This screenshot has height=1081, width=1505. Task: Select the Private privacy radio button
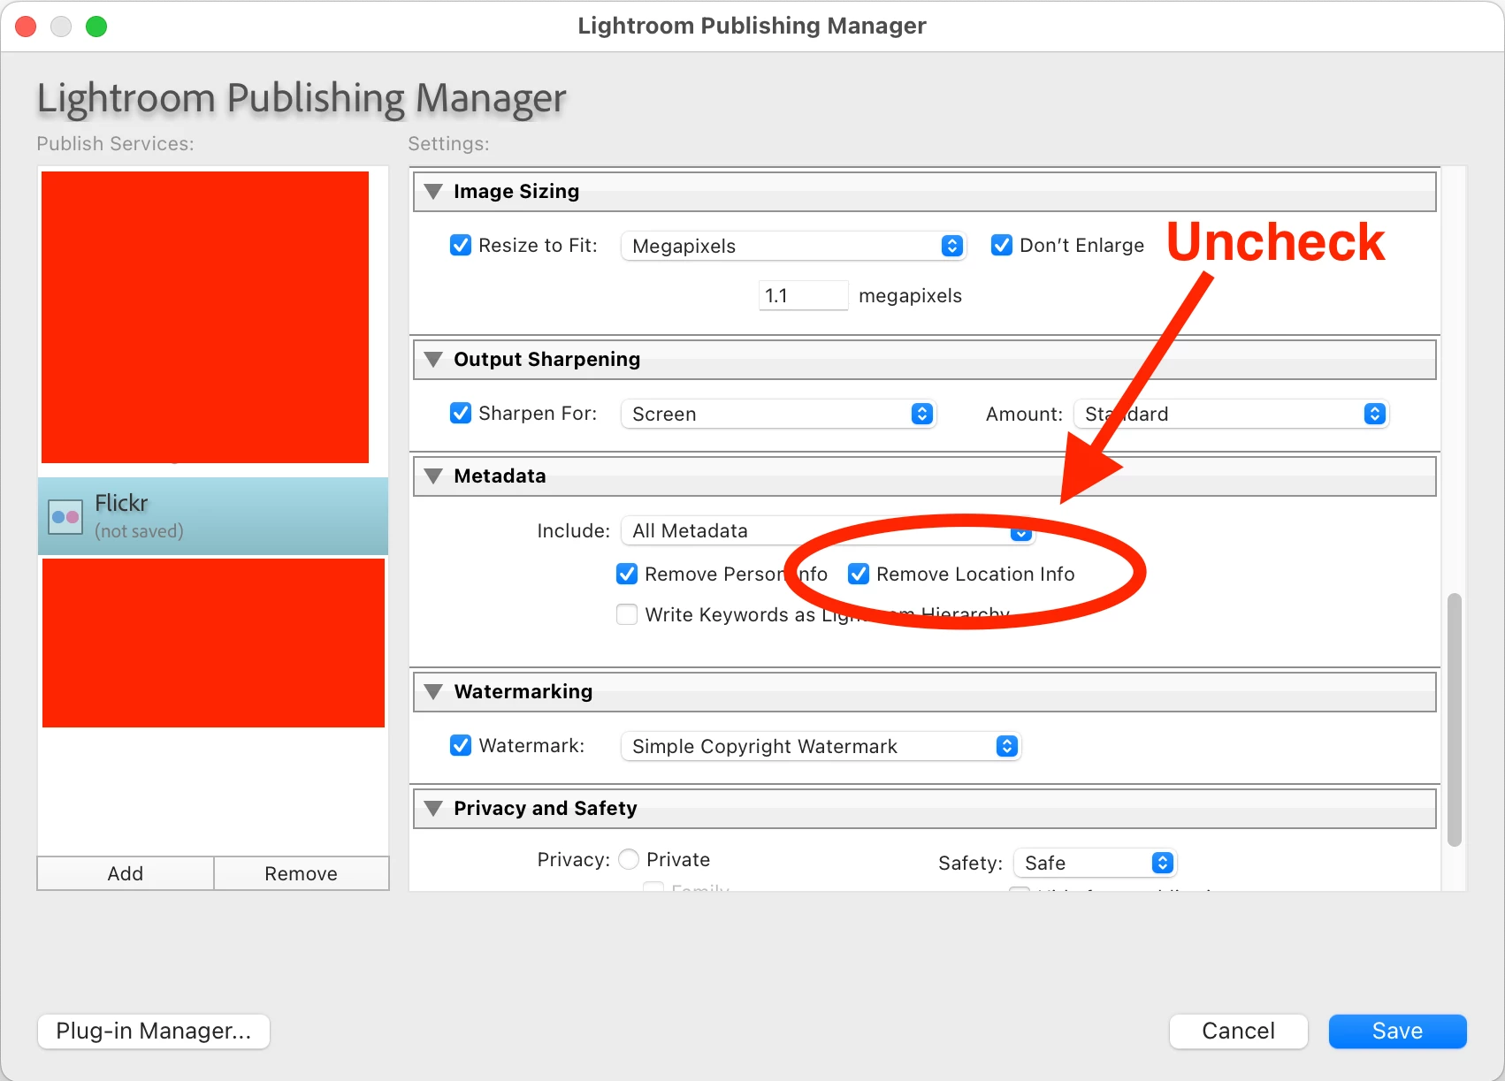click(629, 859)
